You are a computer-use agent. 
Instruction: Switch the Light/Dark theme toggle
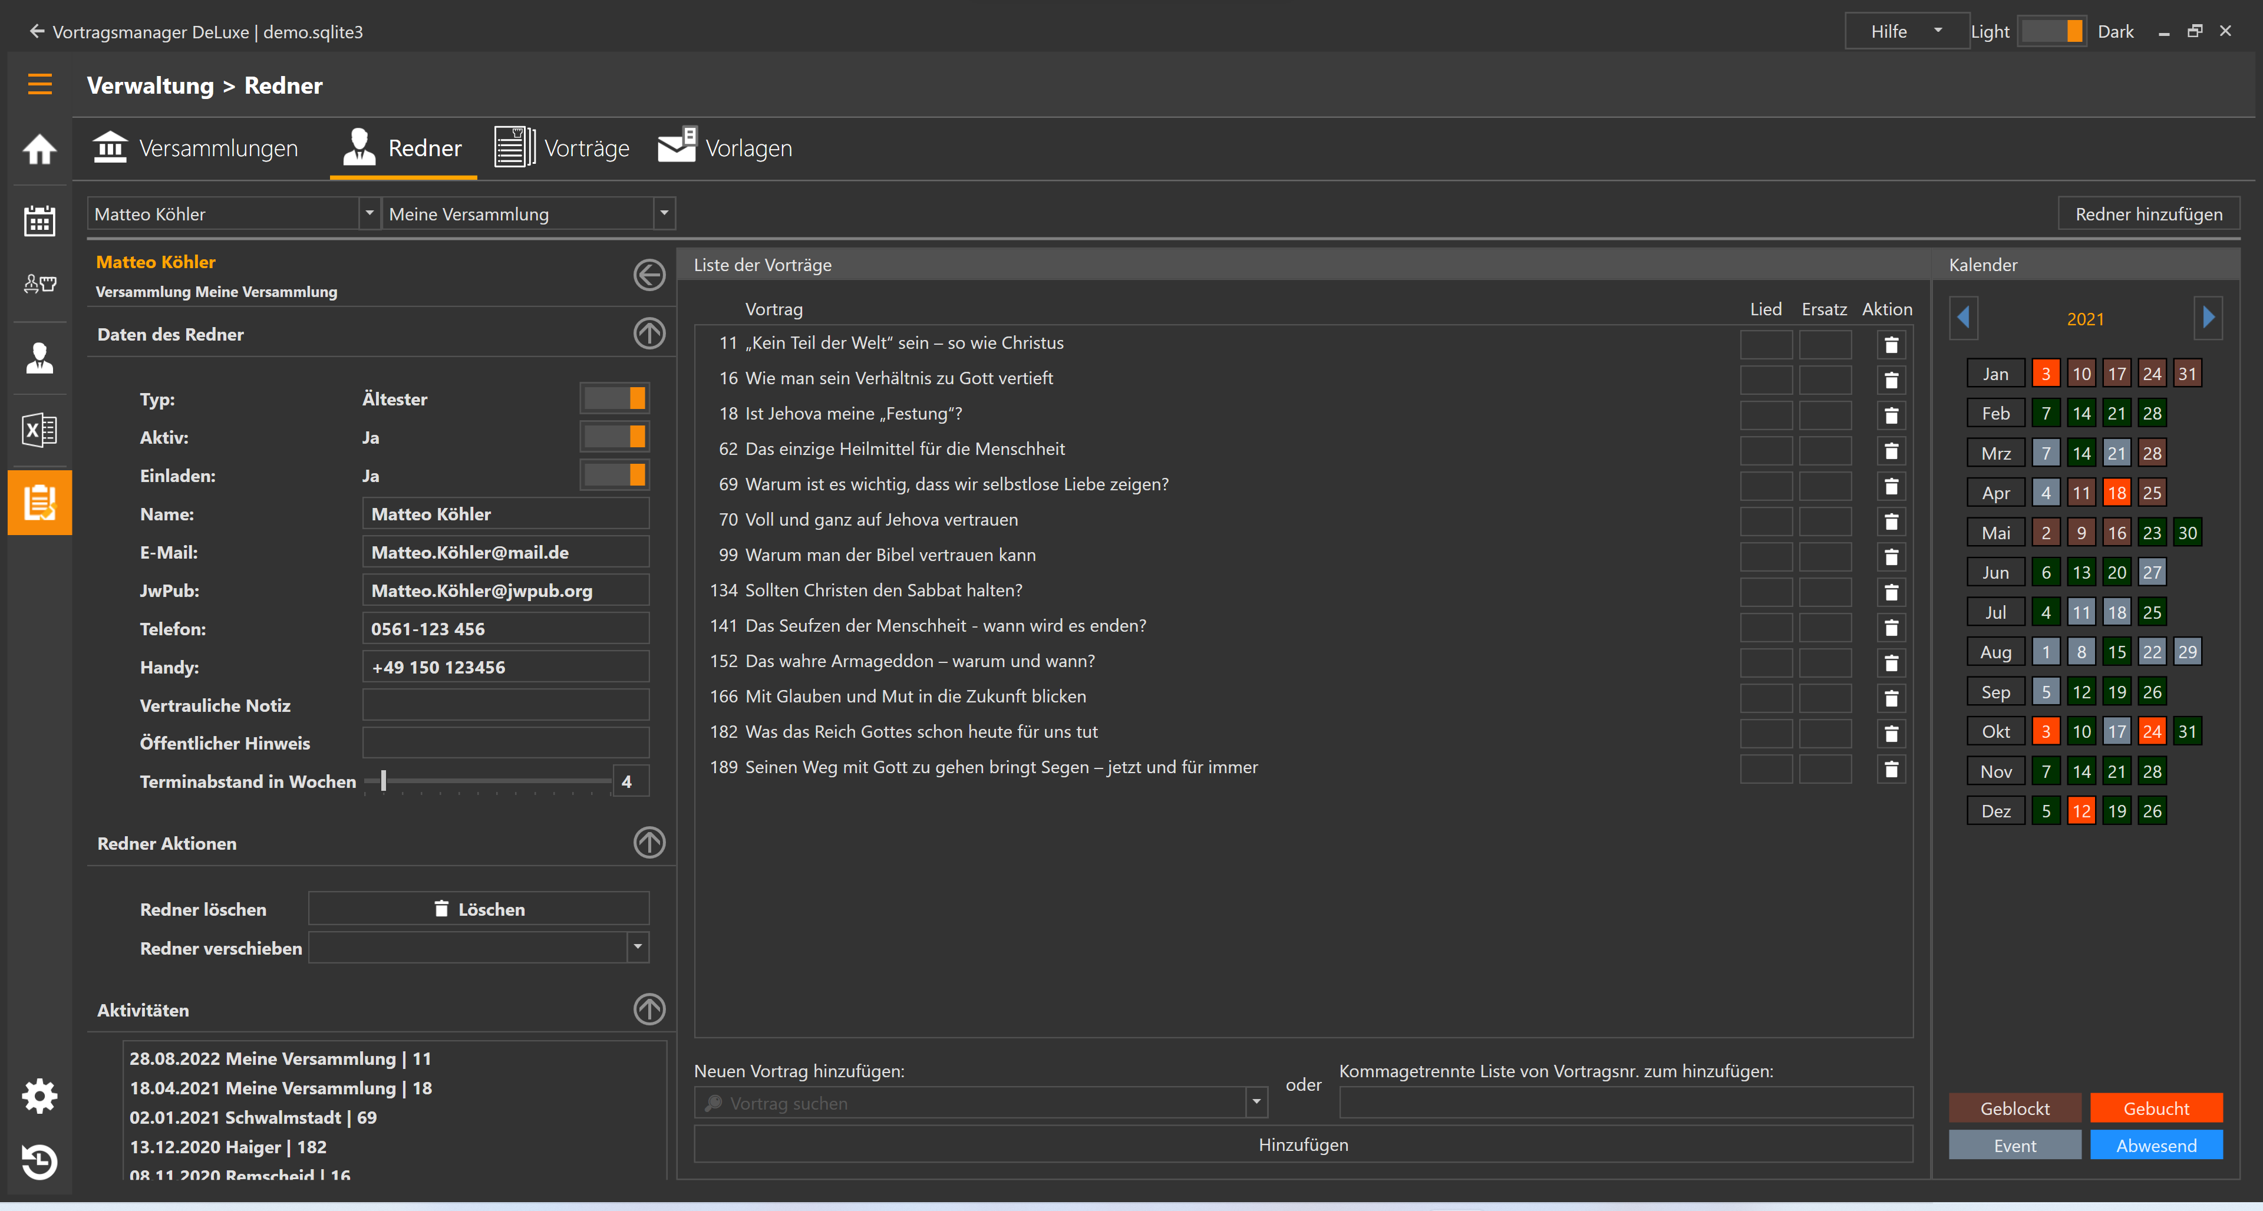click(2051, 32)
